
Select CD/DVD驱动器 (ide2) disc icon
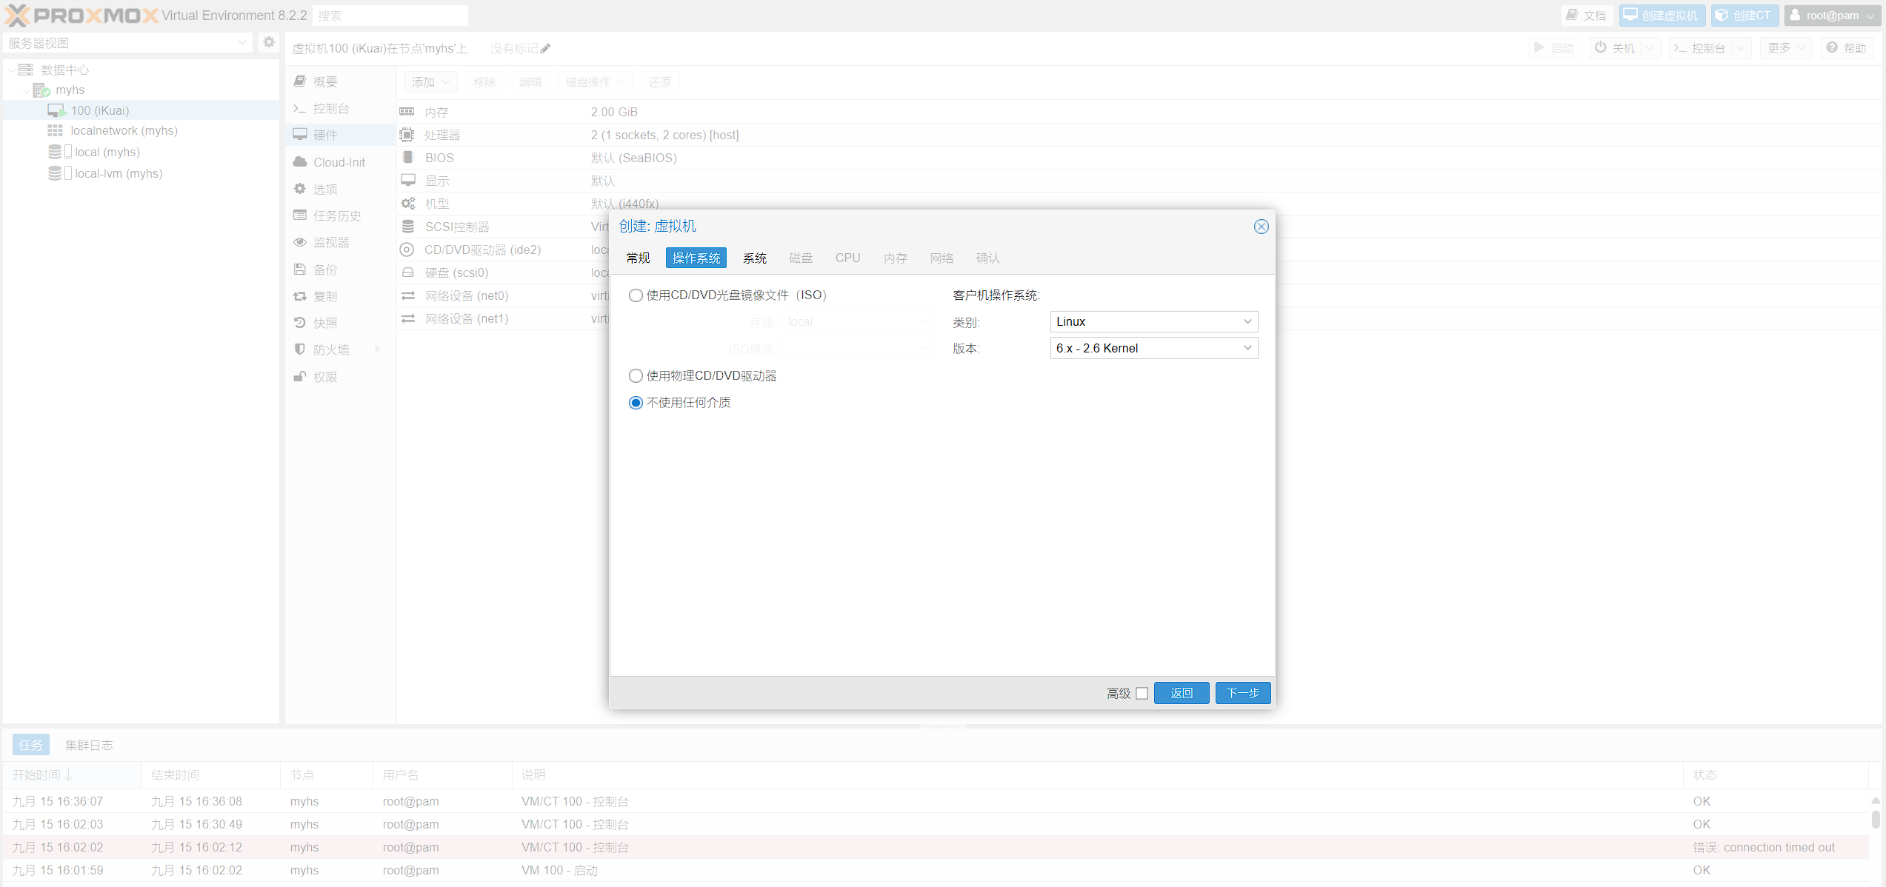[407, 249]
